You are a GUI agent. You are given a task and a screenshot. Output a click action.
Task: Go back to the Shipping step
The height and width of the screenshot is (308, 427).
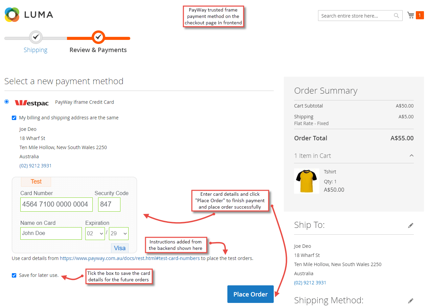(x=35, y=50)
